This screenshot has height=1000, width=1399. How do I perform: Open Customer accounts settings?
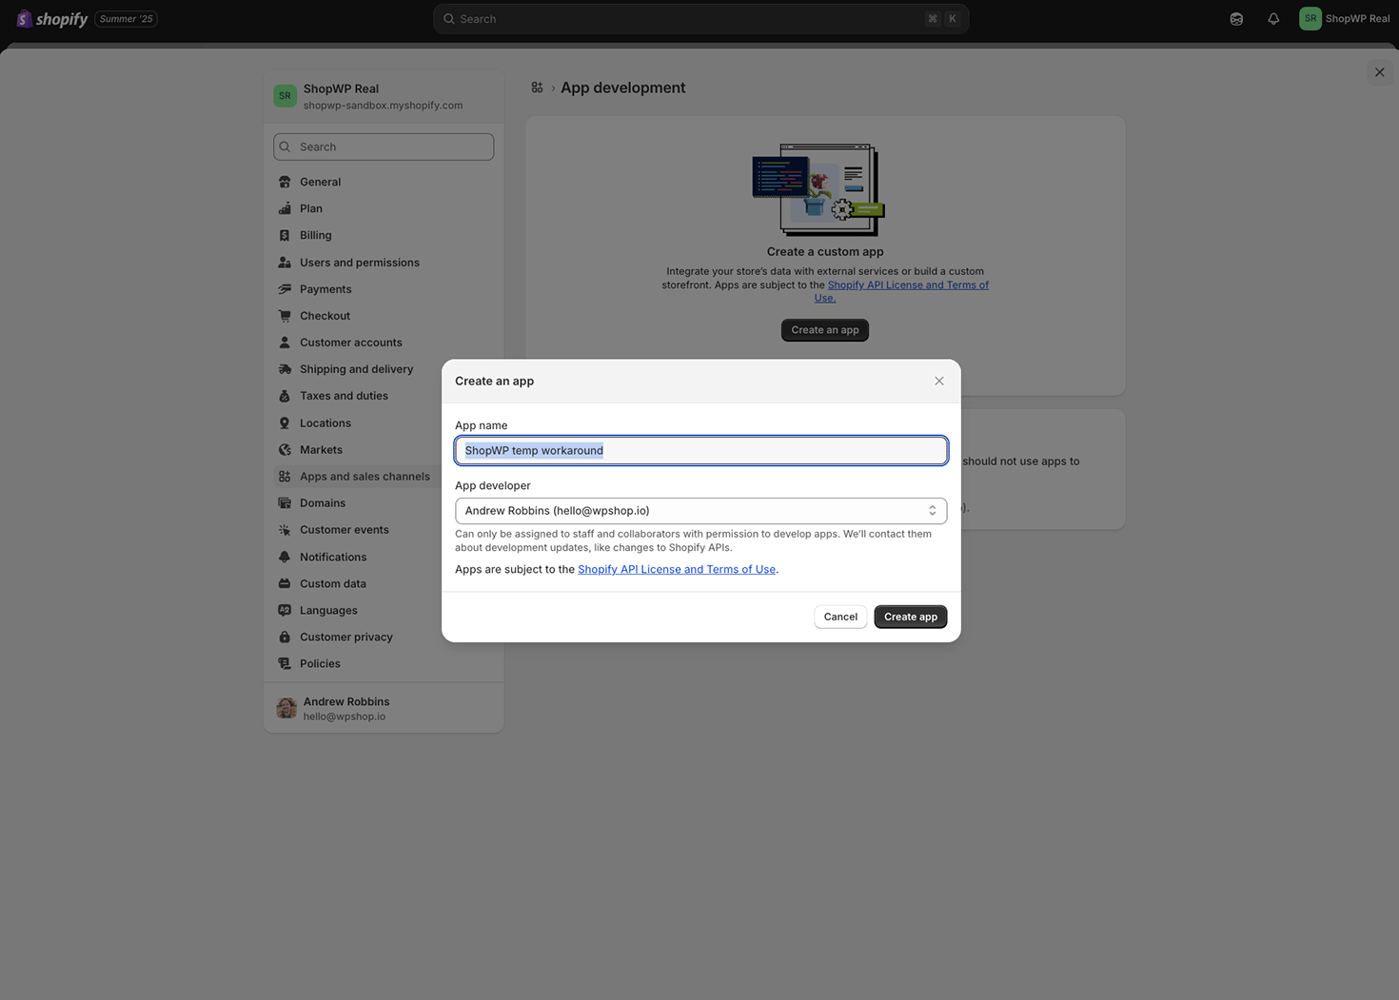[x=384, y=343]
